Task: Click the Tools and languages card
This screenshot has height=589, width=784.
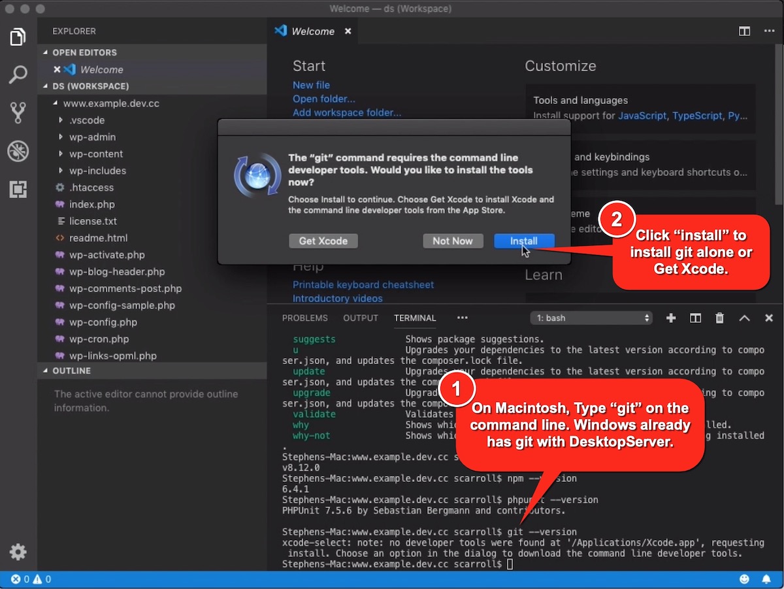Action: 640,108
